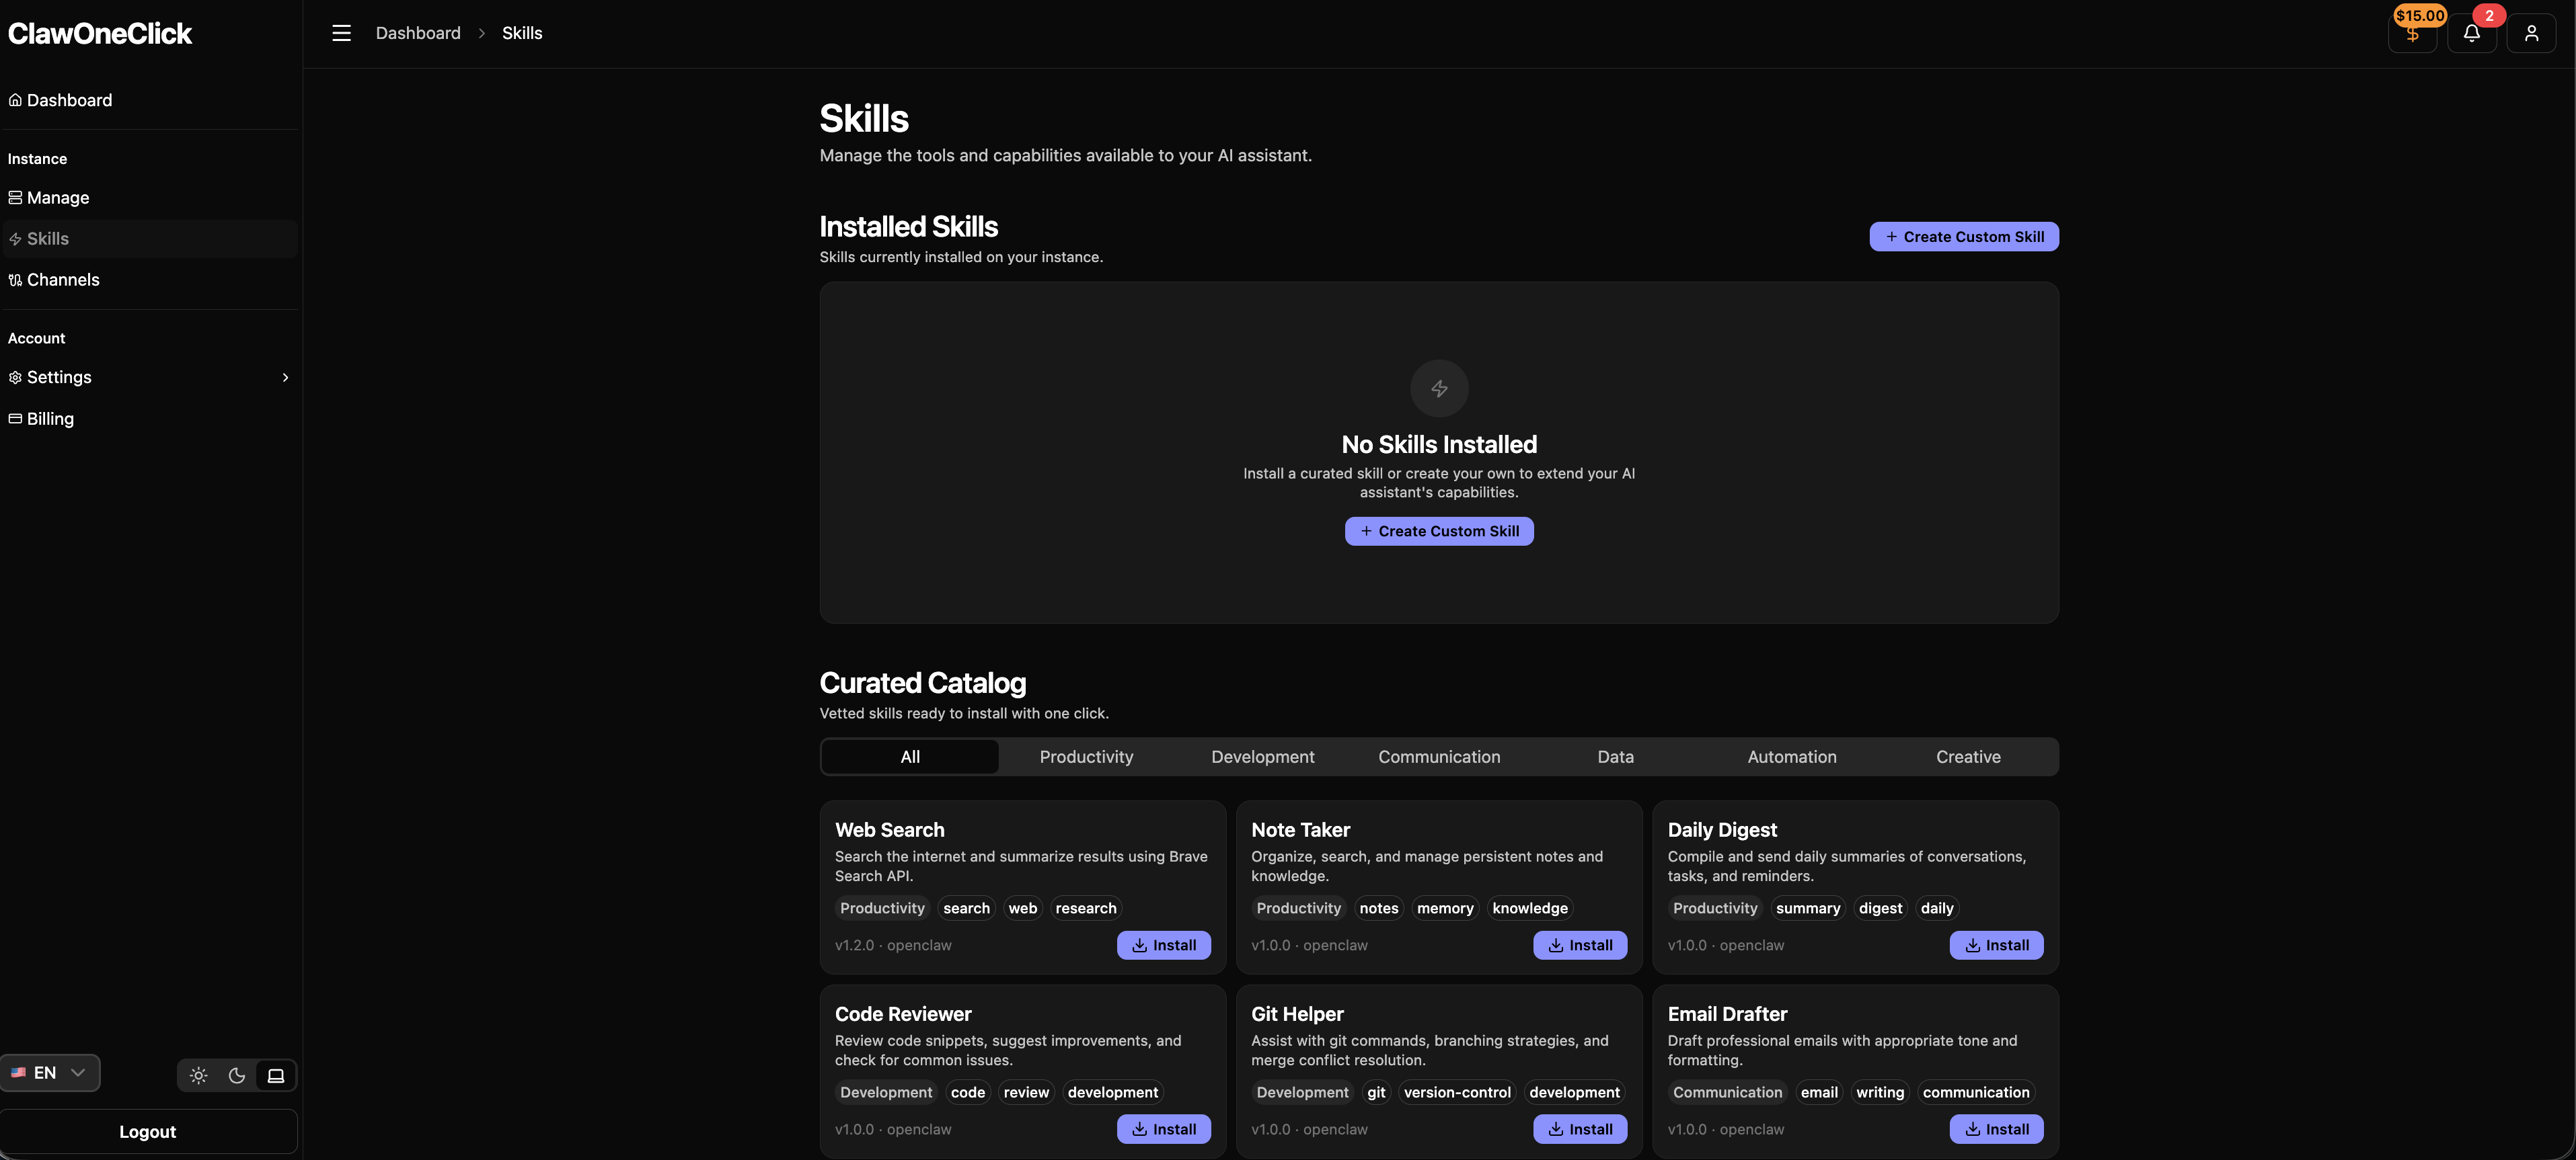Enable dark mode with the moon icon

tap(237, 1075)
